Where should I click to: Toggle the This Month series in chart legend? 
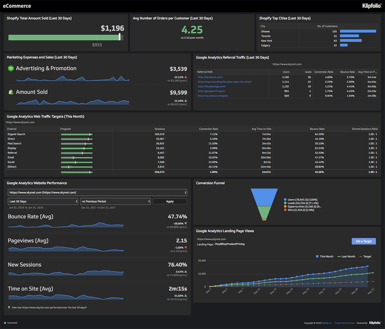pos(324,256)
